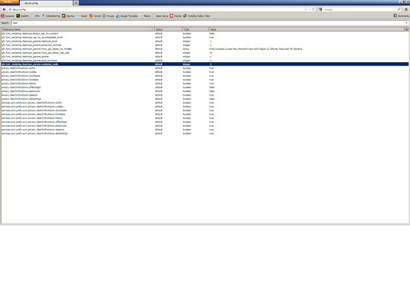Select privacy.clearOnShutdown.passwords row
This screenshot has height=292, width=410.
click(x=205, y=91)
